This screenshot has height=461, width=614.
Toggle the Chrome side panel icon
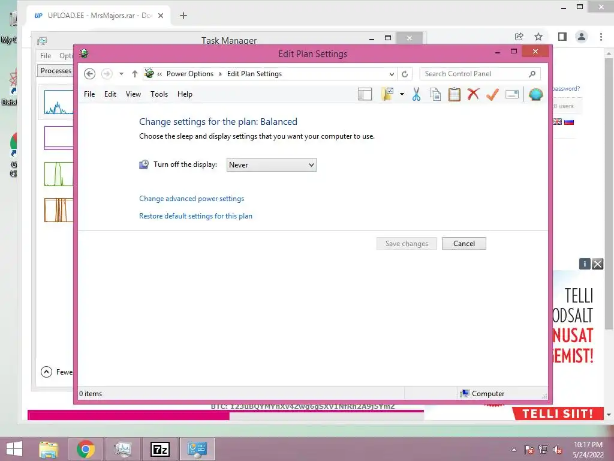coord(562,37)
